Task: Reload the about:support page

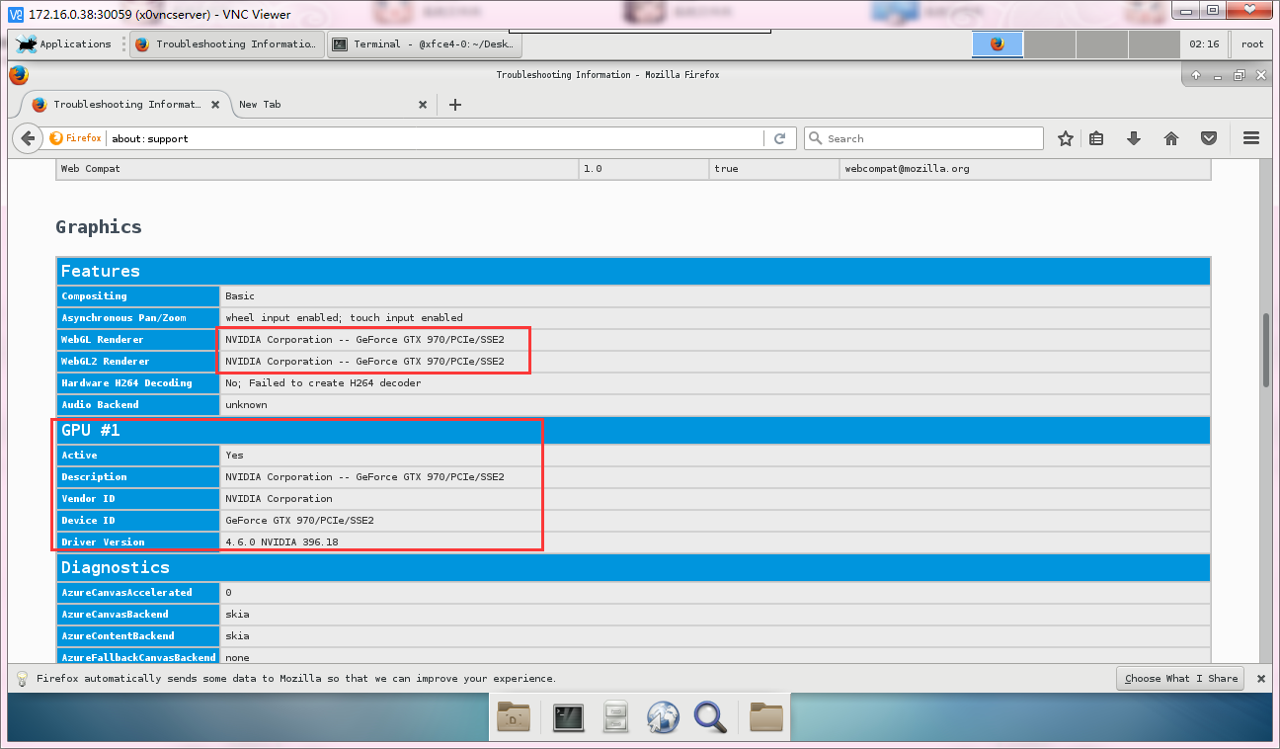Action: tap(779, 139)
